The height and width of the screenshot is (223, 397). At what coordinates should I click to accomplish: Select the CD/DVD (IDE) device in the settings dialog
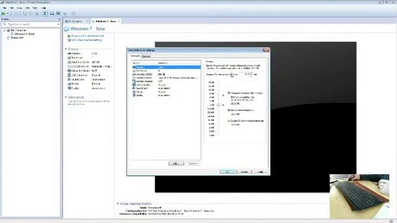166,78
